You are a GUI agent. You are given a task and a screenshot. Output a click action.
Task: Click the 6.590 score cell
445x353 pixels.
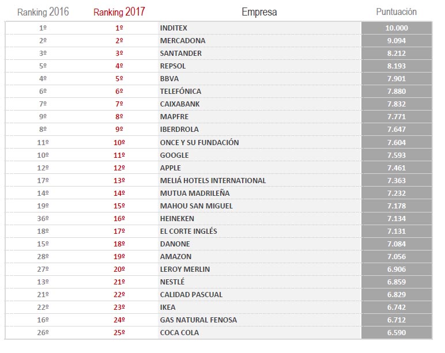point(396,332)
